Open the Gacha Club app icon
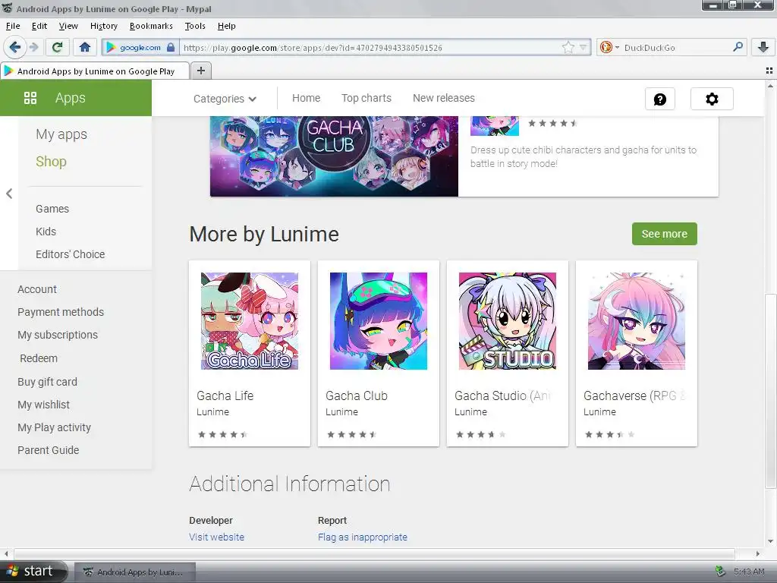This screenshot has height=583, width=777. 379,321
